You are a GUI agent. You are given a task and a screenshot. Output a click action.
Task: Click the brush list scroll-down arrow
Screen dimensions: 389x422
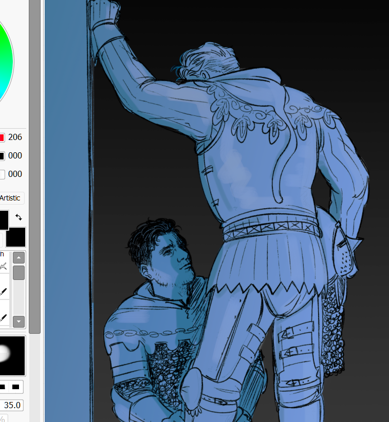pyautogui.click(x=18, y=321)
